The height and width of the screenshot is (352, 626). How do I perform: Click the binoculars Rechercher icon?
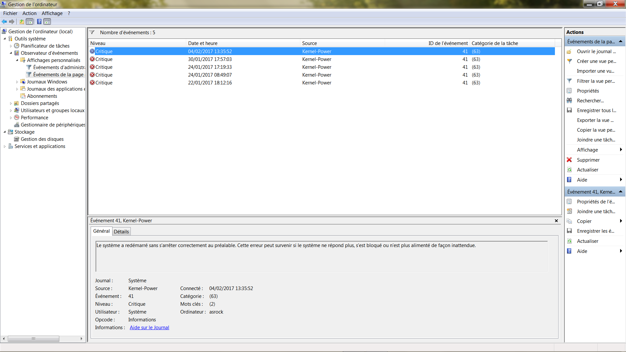[569, 101]
